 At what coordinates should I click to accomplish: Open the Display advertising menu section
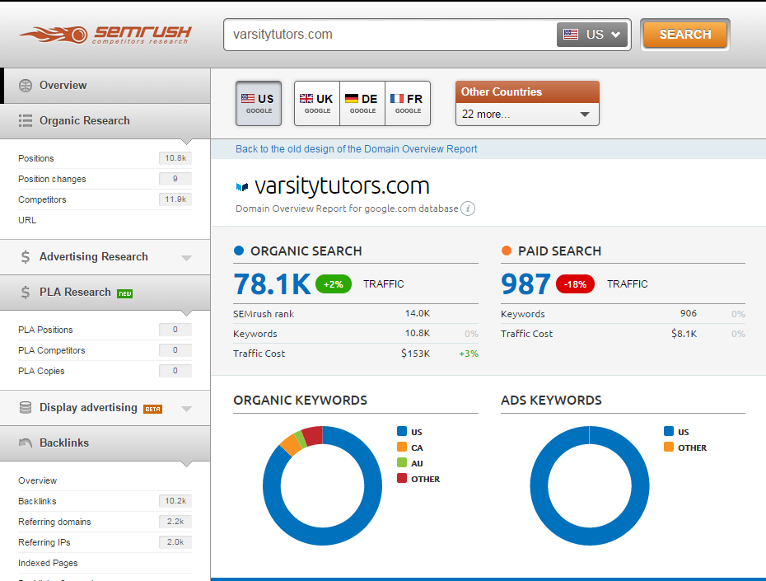pyautogui.click(x=105, y=408)
